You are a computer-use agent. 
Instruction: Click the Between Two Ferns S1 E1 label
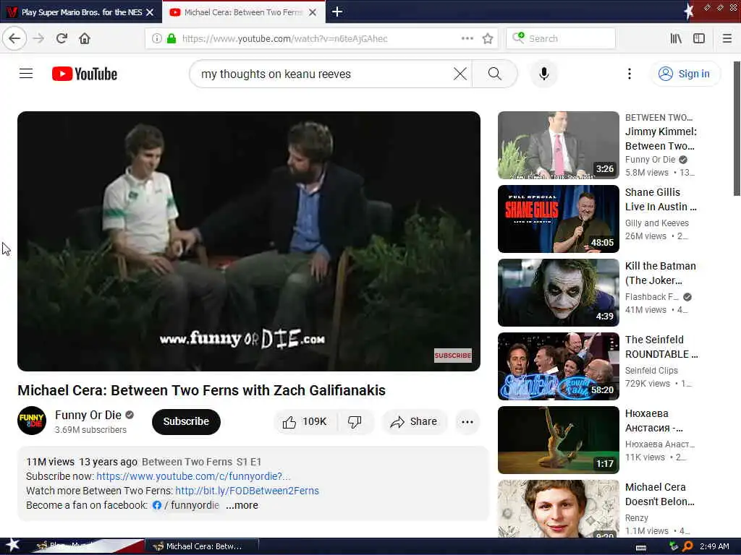click(x=201, y=462)
